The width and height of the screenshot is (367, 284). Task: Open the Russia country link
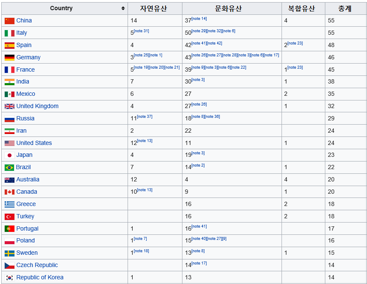pos(25,119)
